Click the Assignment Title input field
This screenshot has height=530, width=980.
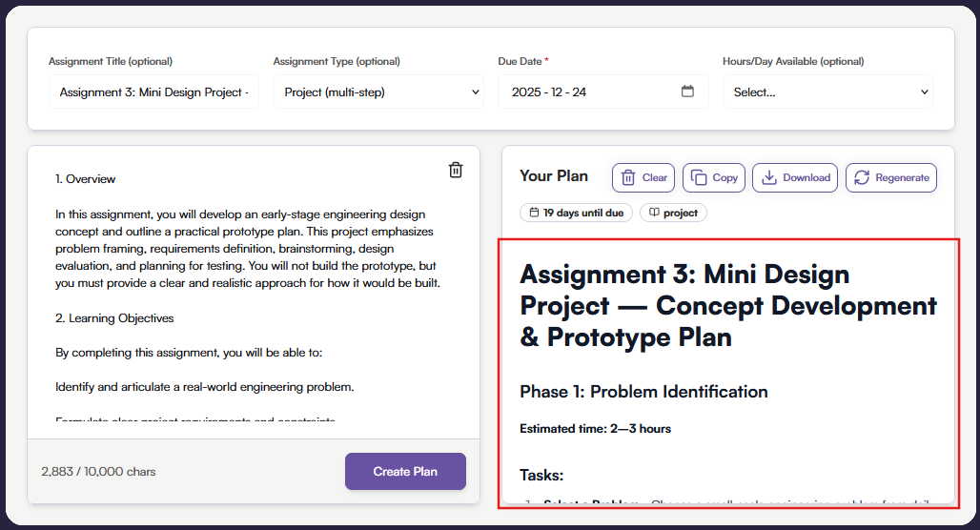(153, 92)
